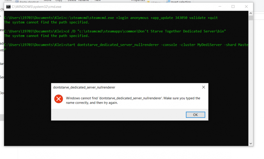Screen dimensions: 264x159
Task: Click the start dontstarve_dedicated_server_nullrenderer command line
Action: click(x=126, y=47)
